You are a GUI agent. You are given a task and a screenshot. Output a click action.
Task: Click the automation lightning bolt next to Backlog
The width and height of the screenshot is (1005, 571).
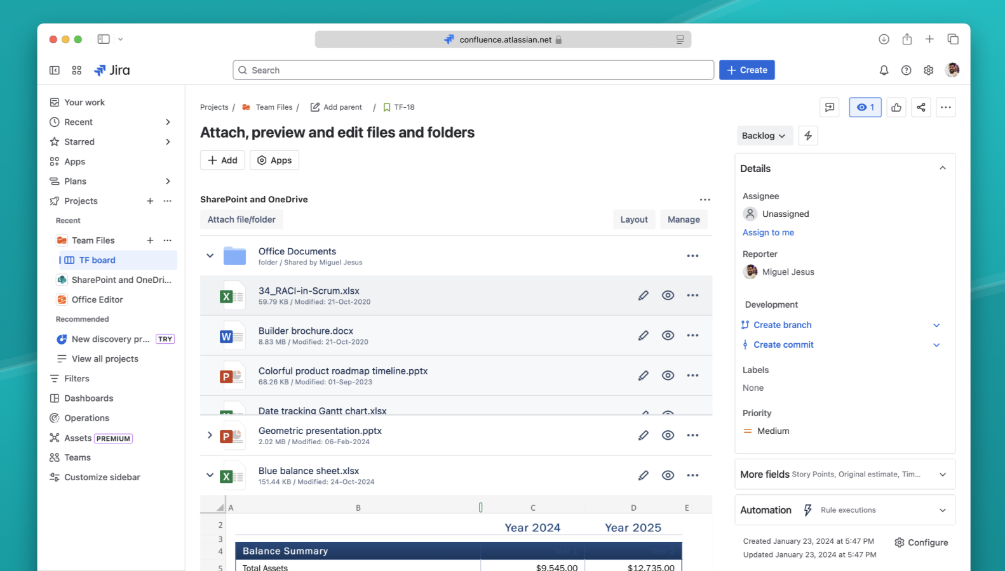tap(807, 136)
